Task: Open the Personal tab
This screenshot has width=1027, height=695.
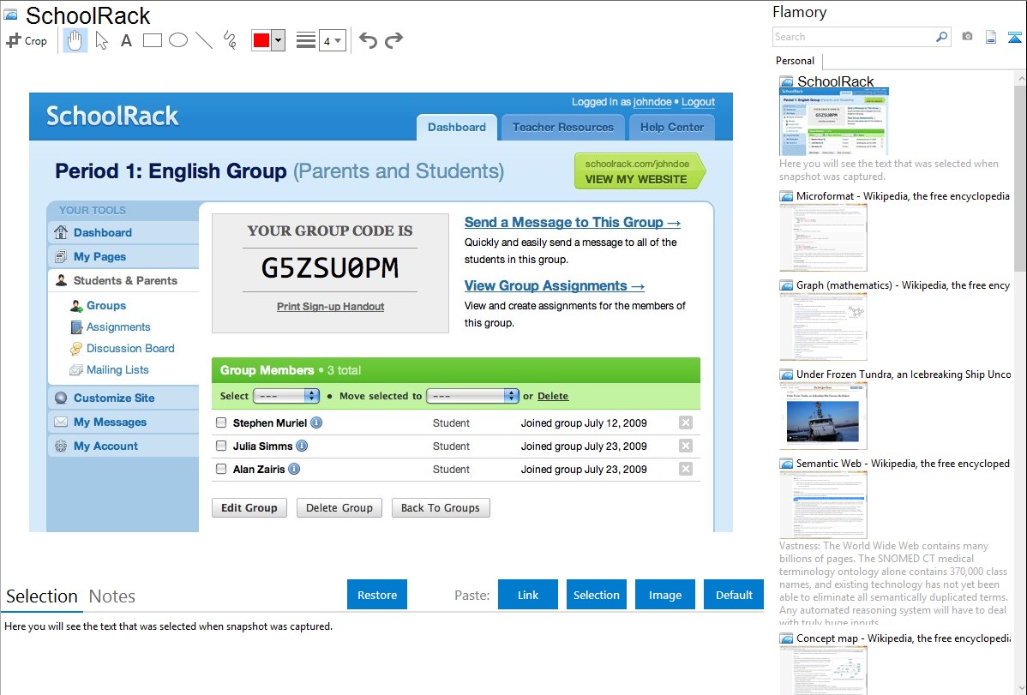Action: (x=795, y=61)
